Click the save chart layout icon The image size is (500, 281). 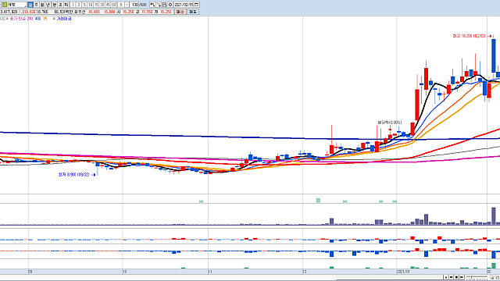pos(165,5)
